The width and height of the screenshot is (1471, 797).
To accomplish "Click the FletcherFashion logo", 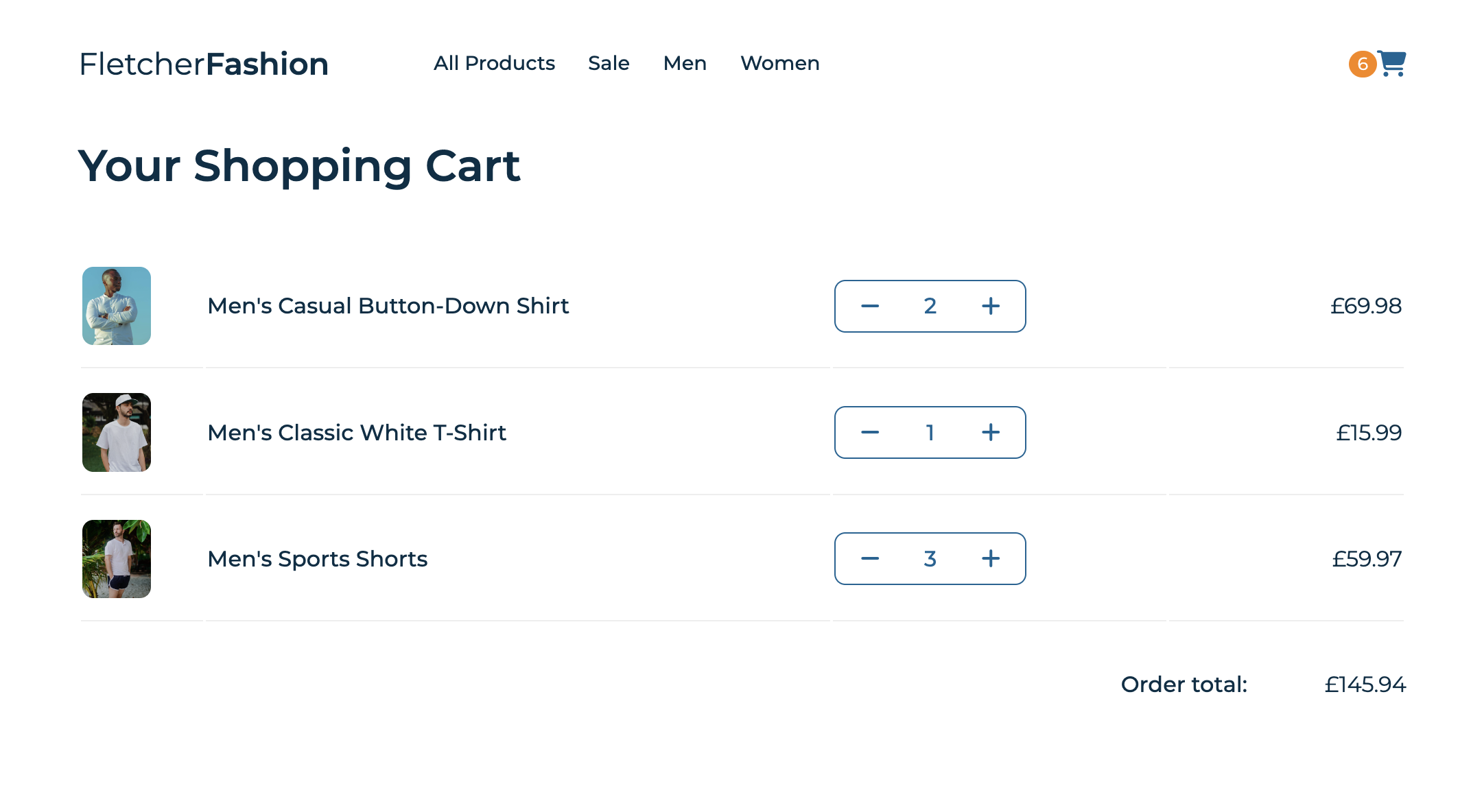I will coord(204,63).
